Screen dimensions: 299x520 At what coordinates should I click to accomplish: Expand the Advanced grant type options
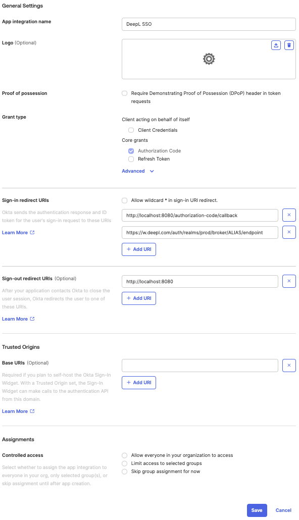point(137,171)
